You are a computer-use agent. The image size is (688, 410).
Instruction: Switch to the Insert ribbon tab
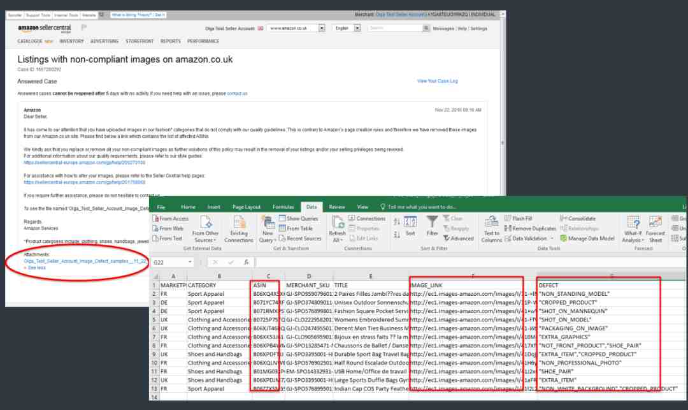213,207
